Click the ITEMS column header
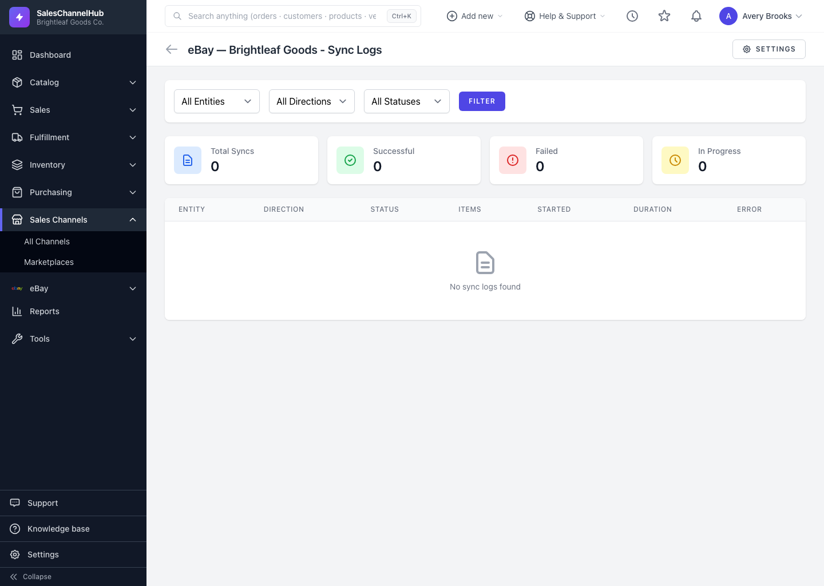The width and height of the screenshot is (824, 586). (470, 209)
